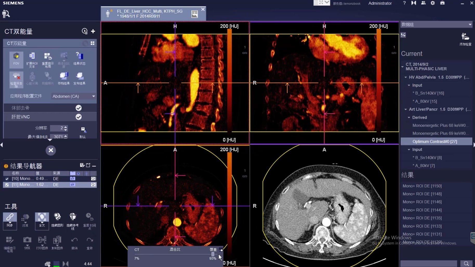Click the 默认 default settings icon

coord(83,132)
